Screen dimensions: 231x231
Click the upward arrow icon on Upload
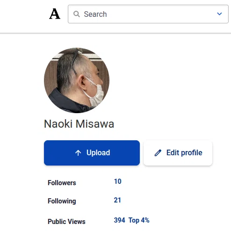78,153
